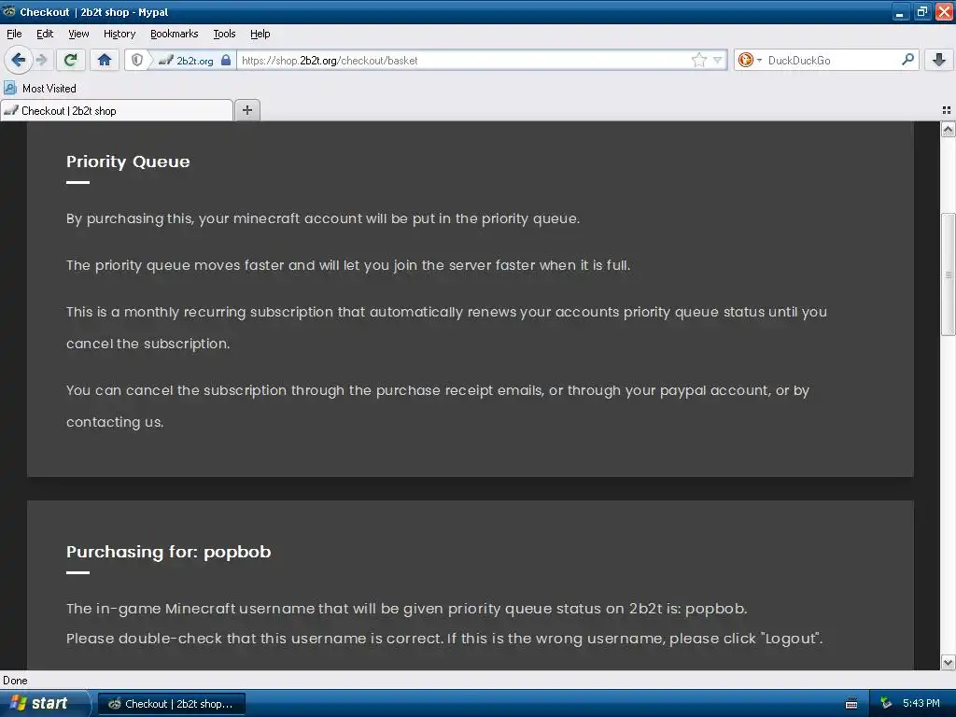Click the network tray icon near clock
Viewport: 956px width, 717px height.
click(x=886, y=704)
